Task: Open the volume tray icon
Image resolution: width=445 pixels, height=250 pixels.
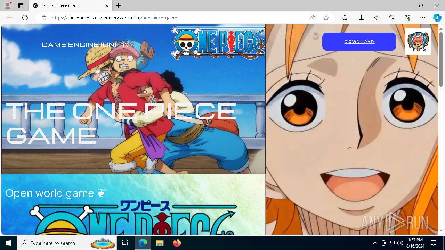Action: pyautogui.click(x=400, y=243)
